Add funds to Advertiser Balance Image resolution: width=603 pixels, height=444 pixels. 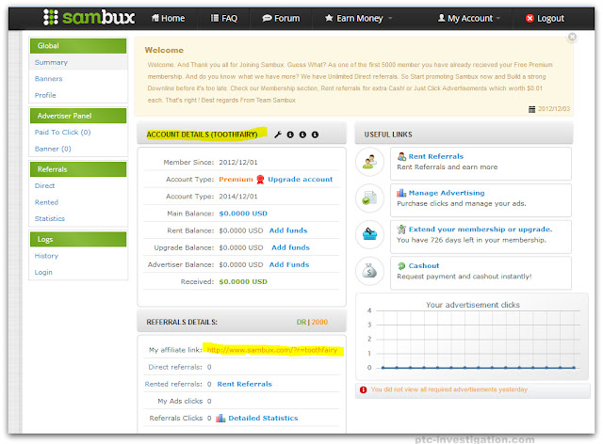(289, 264)
